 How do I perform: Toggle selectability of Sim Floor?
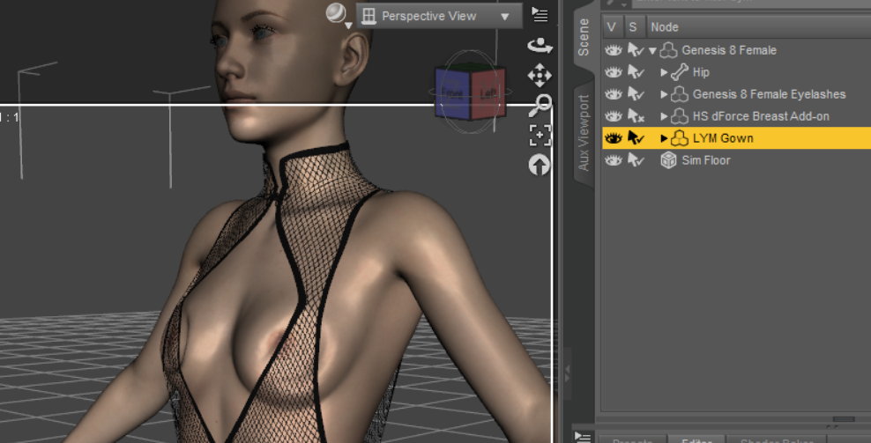(x=636, y=160)
